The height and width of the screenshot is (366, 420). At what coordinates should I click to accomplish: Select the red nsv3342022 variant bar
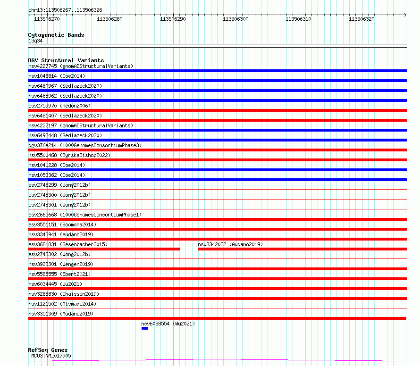click(x=302, y=249)
